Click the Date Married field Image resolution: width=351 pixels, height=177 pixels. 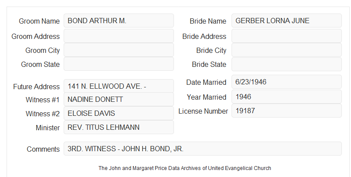point(286,82)
